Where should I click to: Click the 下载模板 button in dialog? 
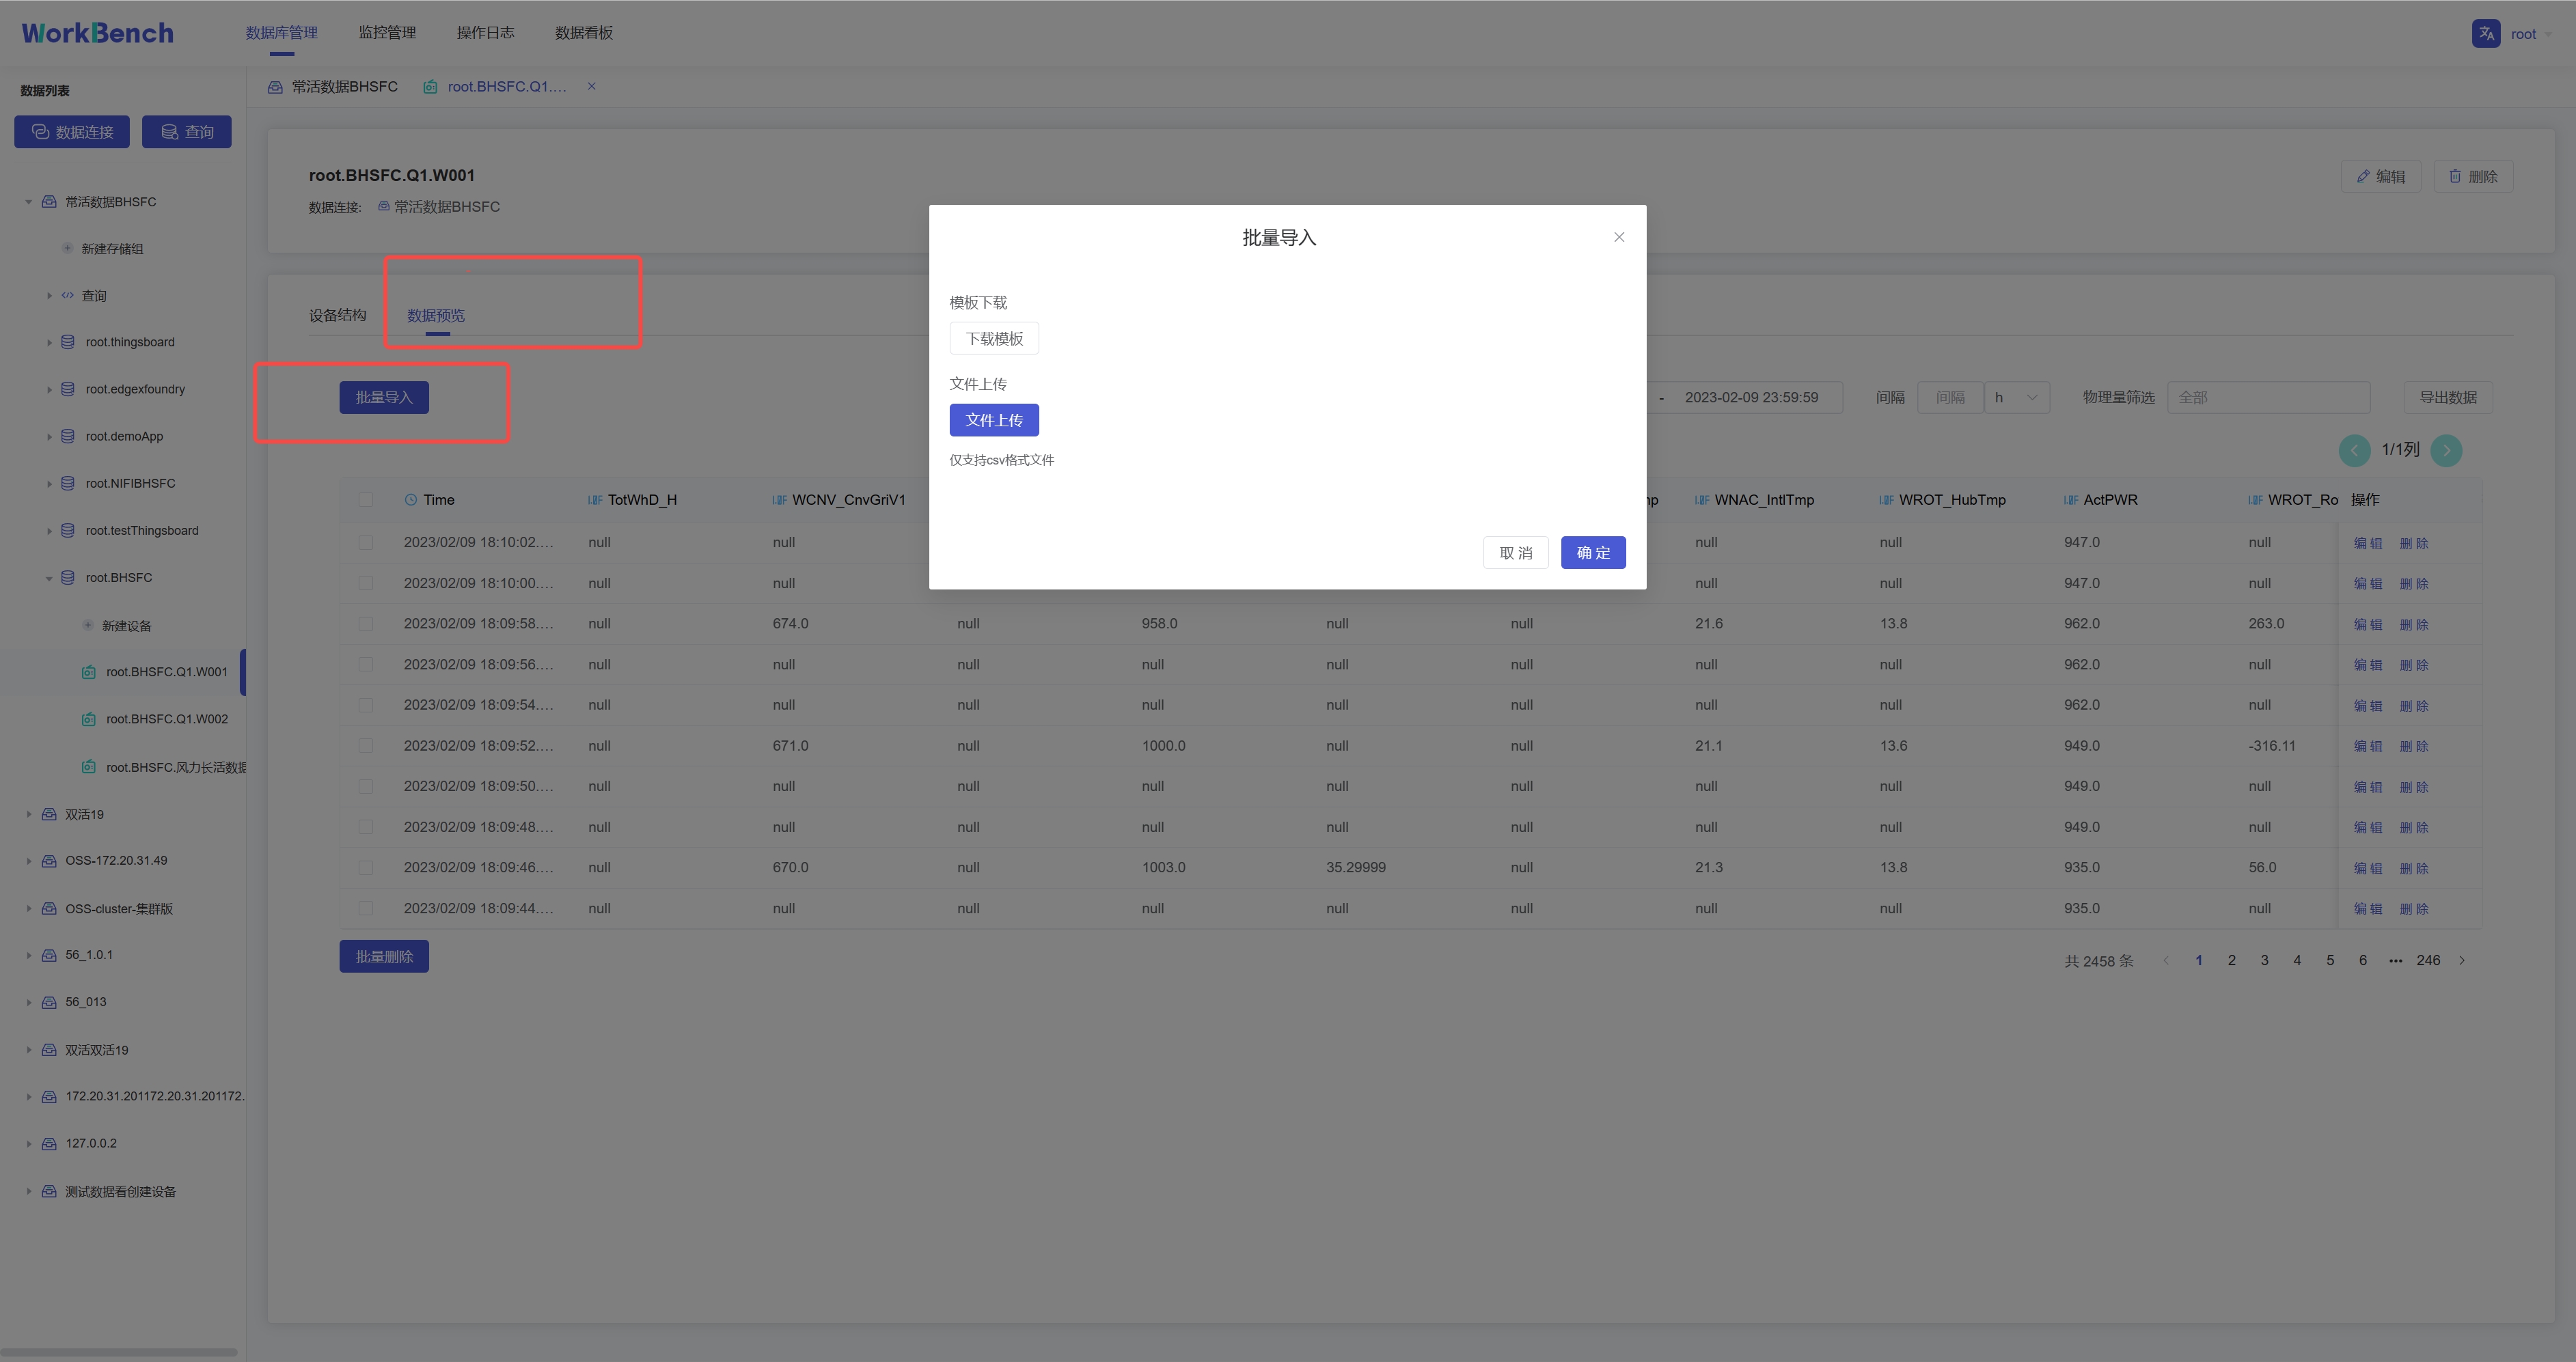[x=994, y=338]
